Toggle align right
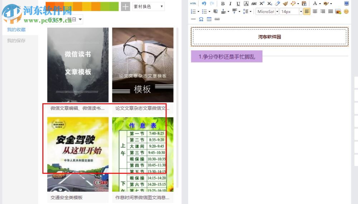The height and width of the screenshot is (204, 358). click(323, 11)
